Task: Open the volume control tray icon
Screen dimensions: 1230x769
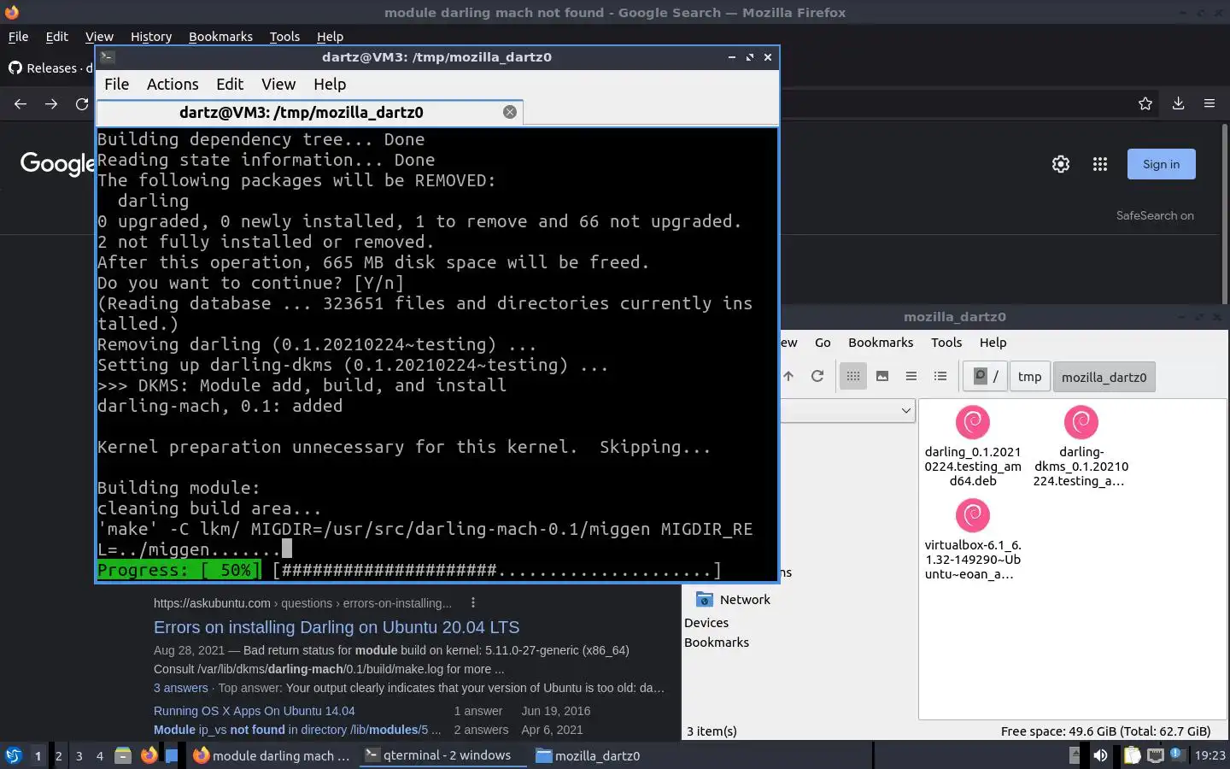Action: (x=1100, y=755)
